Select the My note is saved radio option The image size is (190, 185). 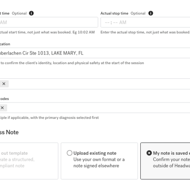[149, 153]
